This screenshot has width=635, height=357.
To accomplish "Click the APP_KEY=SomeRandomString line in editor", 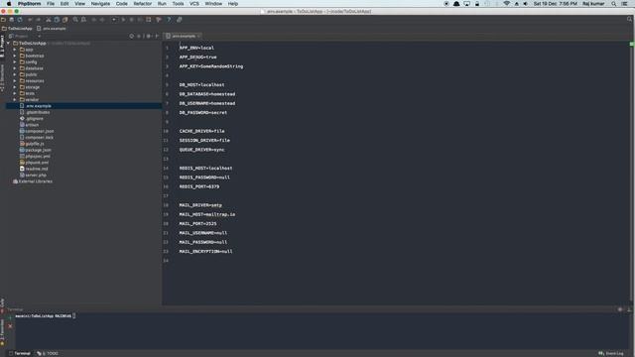I will click(211, 66).
